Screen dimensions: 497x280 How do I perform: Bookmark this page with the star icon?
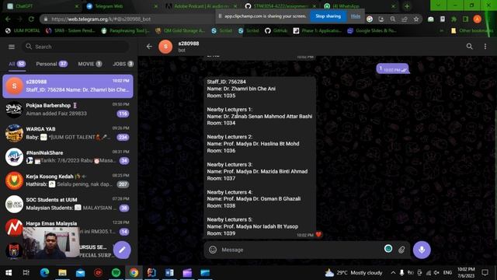point(416,19)
